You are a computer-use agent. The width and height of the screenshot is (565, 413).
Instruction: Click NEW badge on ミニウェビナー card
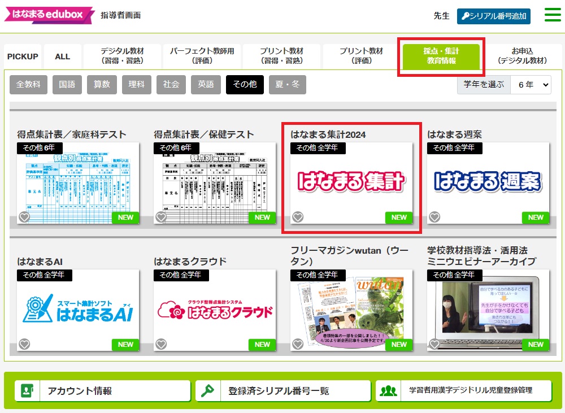pos(536,345)
